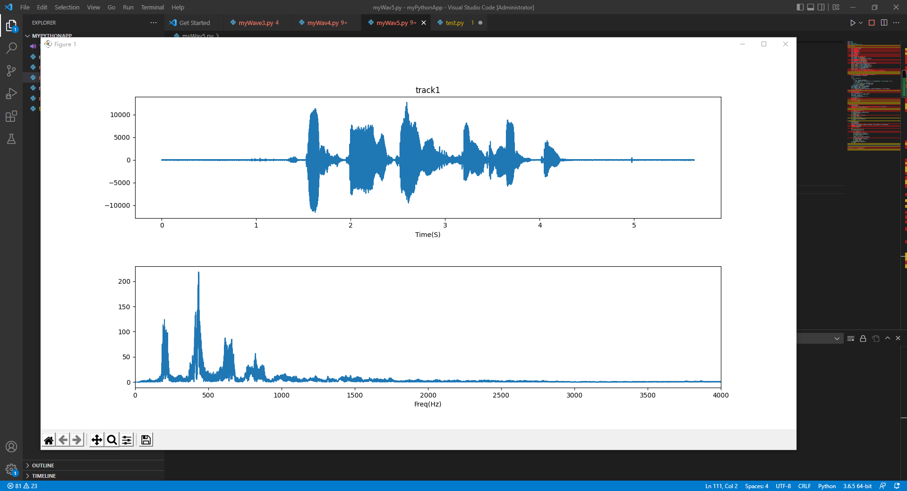The image size is (907, 491).
Task: Toggle terminal scroll lock icon
Action: tap(863, 339)
